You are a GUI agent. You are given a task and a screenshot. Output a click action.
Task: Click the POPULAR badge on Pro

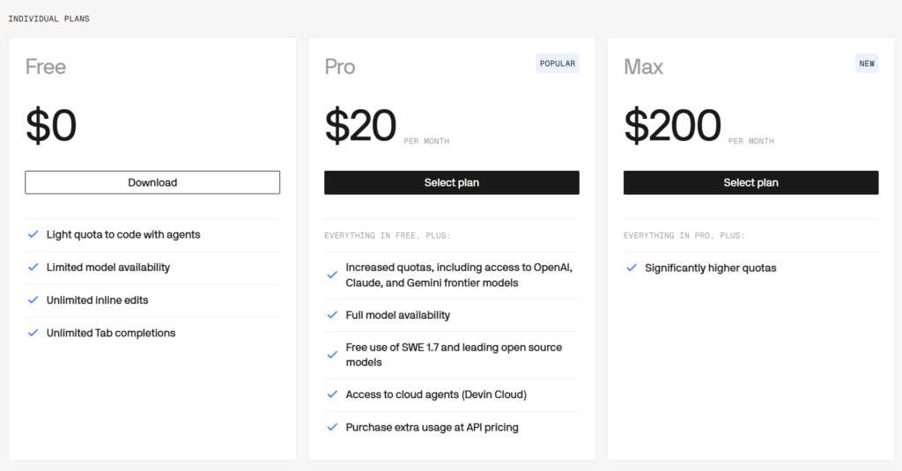558,63
